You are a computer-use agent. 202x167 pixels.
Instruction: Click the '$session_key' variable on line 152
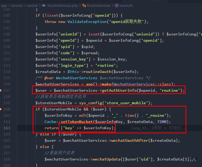coord(111,59)
